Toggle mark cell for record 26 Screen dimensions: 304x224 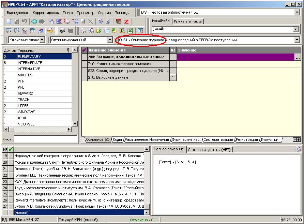11,200
